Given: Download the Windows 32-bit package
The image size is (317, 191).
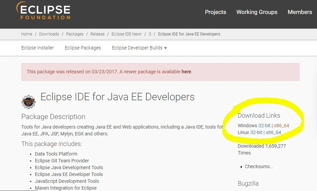Looking at the screenshot, I should point(264,126).
